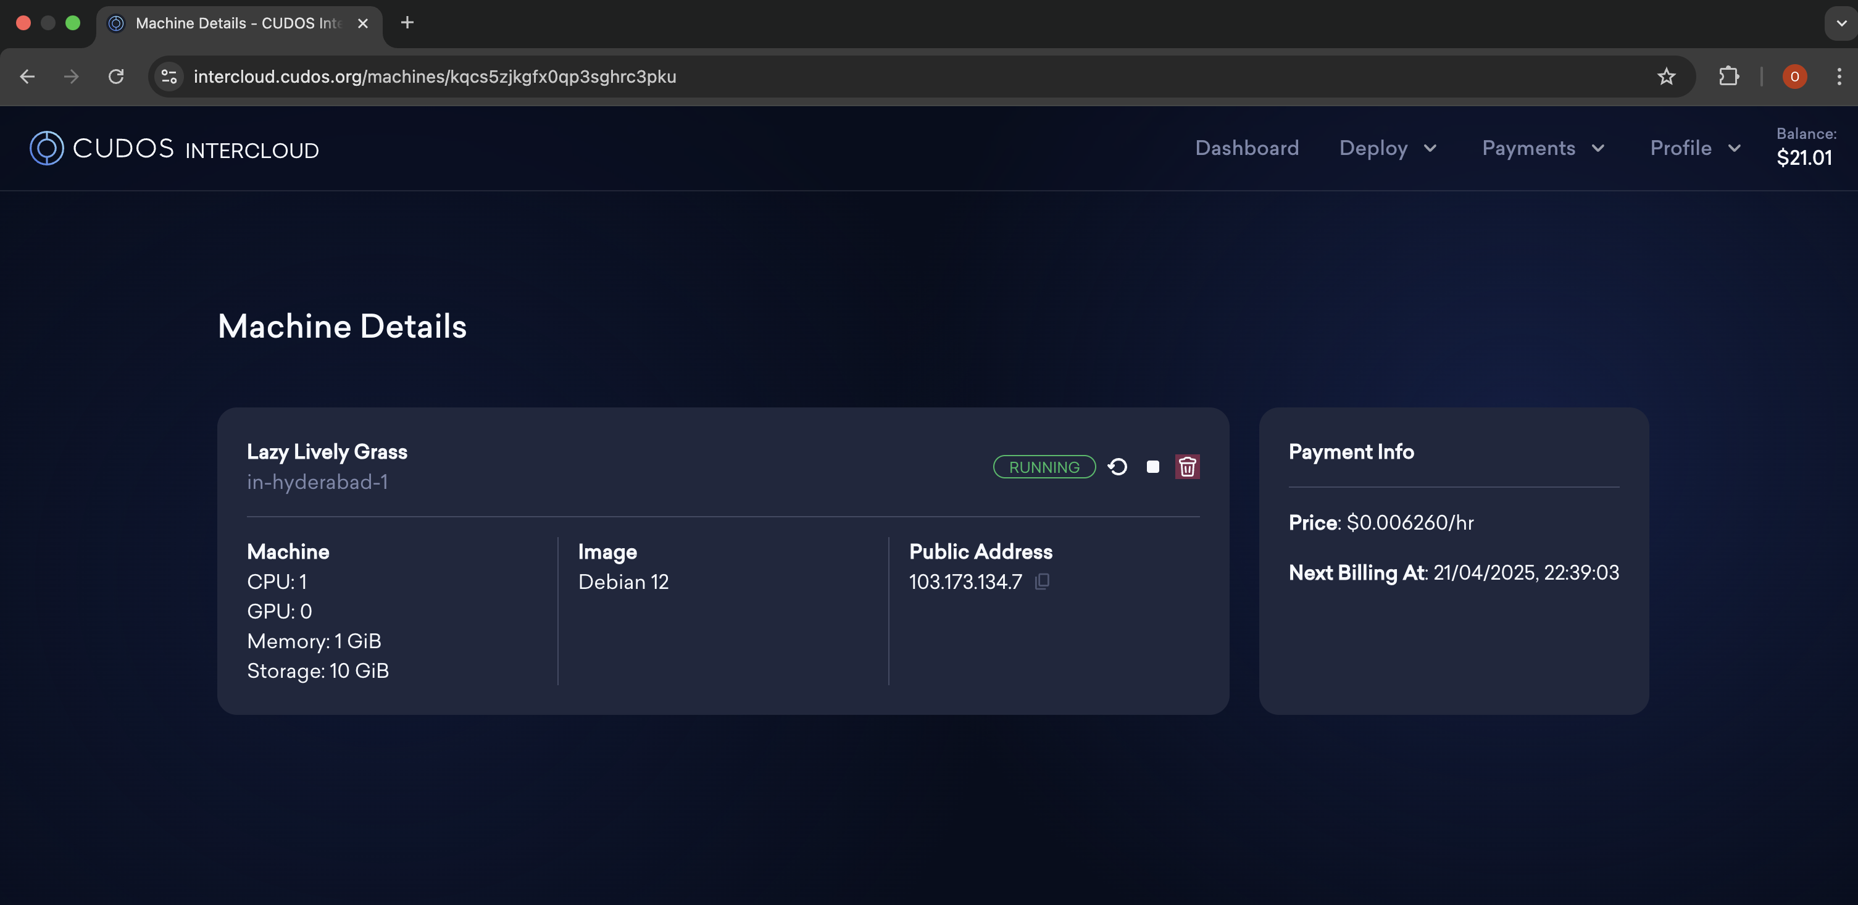Click the RUNNING status badge

(1044, 467)
